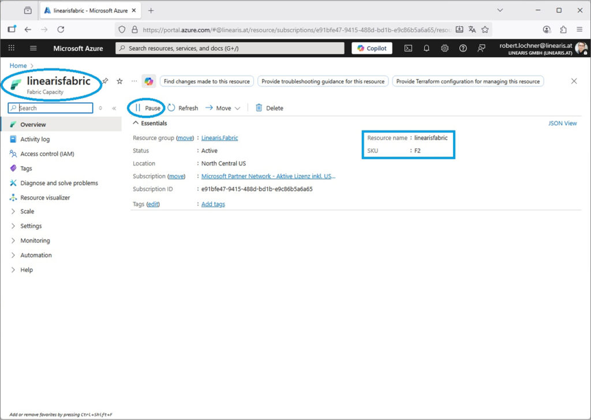
Task: Click the browser address bar URL
Action: pyautogui.click(x=296, y=30)
